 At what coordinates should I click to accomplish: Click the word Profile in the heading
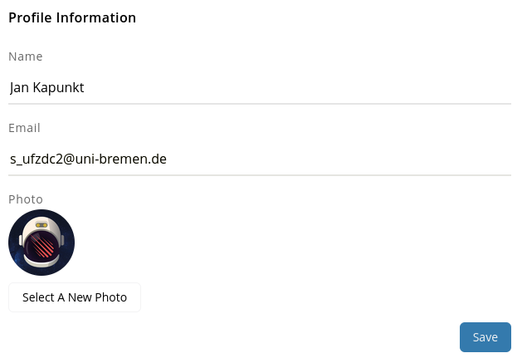[x=30, y=17]
